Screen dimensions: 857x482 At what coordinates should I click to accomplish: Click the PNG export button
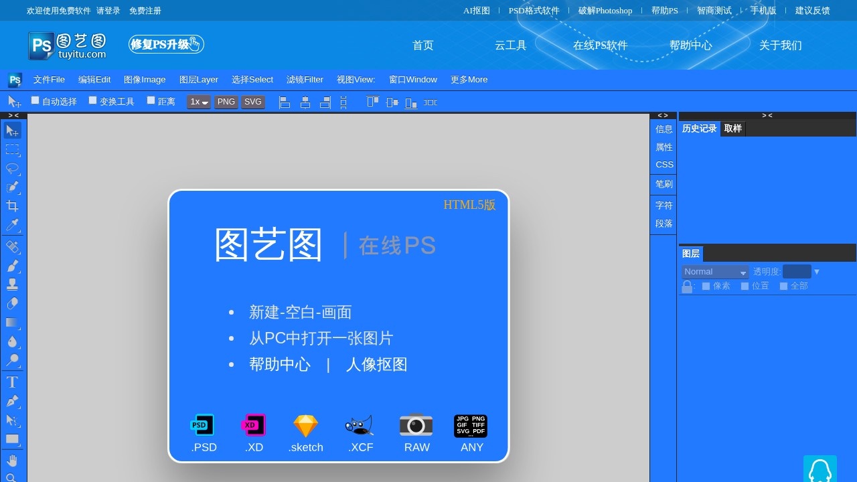click(x=226, y=102)
